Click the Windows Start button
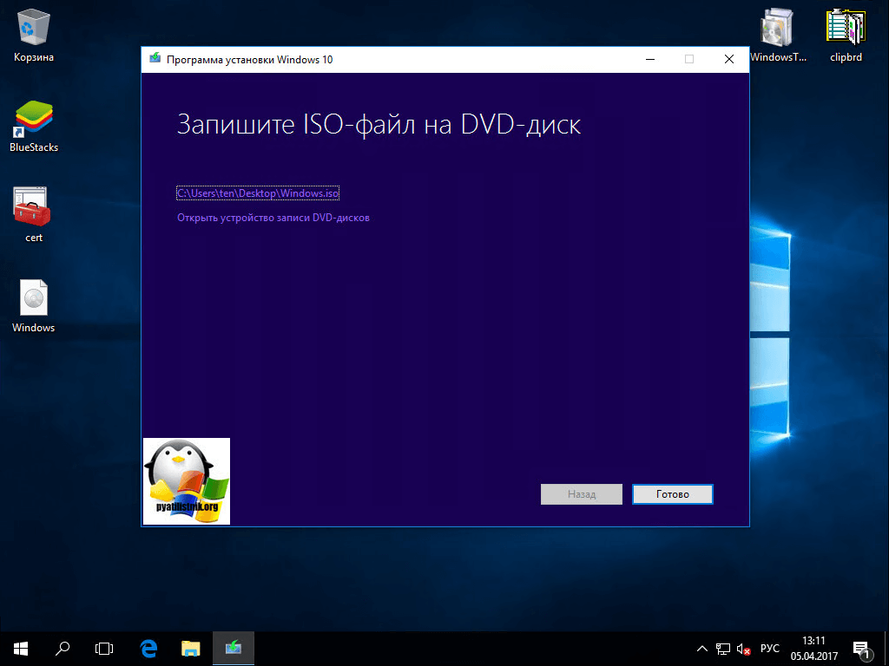This screenshot has width=889, height=666. (x=20, y=648)
